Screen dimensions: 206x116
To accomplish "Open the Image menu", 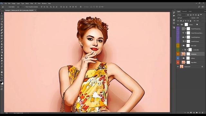I will tap(14, 4).
